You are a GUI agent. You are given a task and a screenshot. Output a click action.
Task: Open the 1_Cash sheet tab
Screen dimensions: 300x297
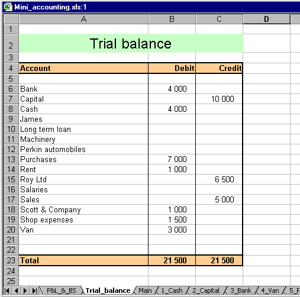pos(172,290)
